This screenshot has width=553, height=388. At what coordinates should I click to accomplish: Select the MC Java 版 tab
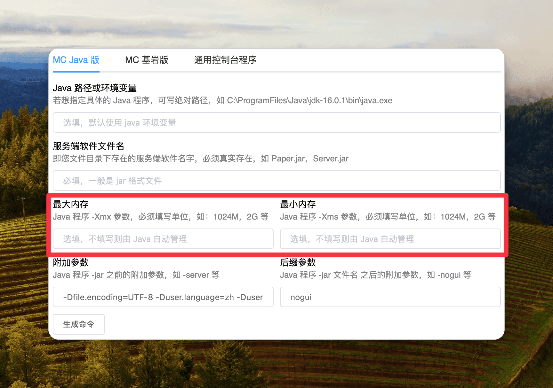(76, 60)
